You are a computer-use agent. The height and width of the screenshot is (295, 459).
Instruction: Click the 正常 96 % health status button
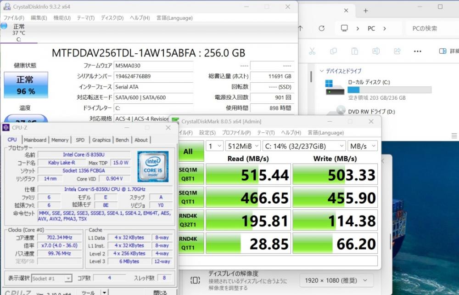coord(26,85)
